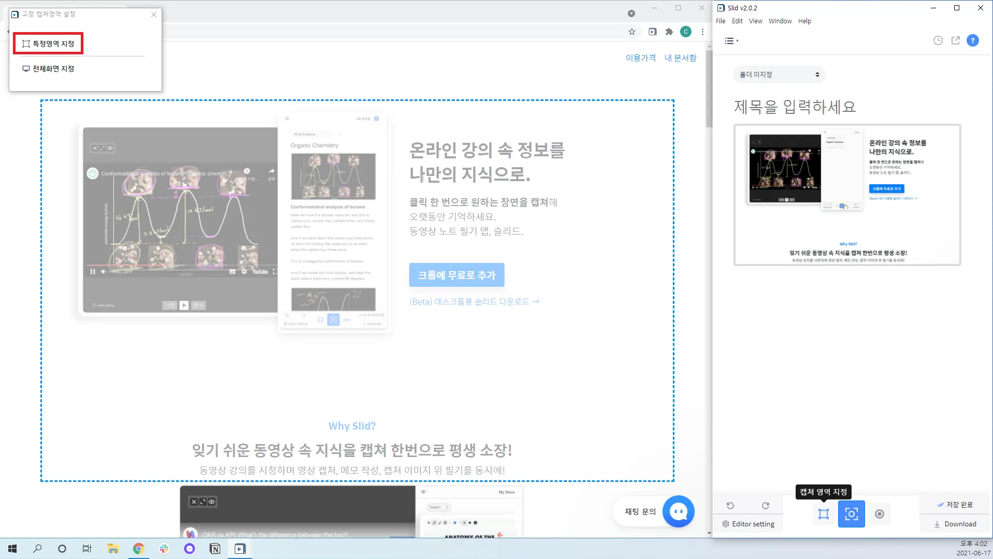Viewport: 993px width, 559px height.
Task: Open history clock icon in Slid
Action: [x=938, y=40]
